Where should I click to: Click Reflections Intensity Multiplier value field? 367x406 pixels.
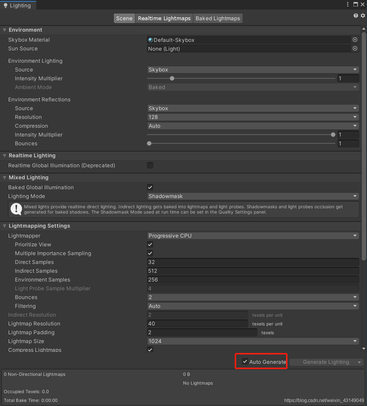point(348,135)
